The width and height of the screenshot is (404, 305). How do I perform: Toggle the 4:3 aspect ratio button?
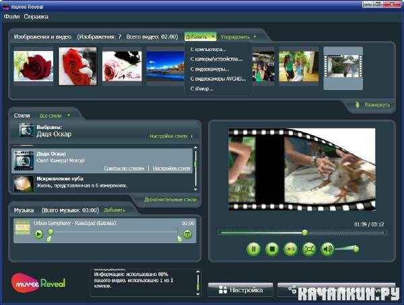290,249
